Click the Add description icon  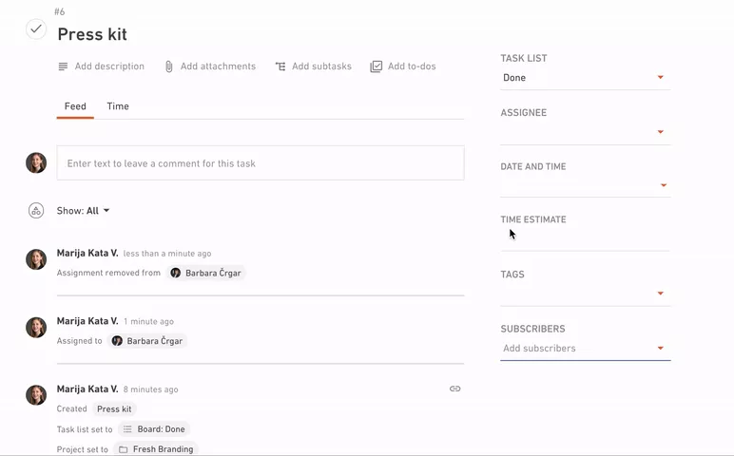(63, 66)
